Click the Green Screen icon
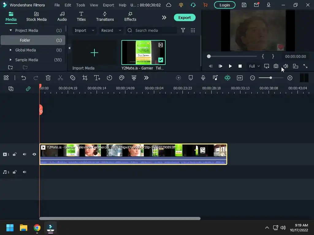Image resolution: width=314 pixels, height=235 pixels. (x=134, y=78)
